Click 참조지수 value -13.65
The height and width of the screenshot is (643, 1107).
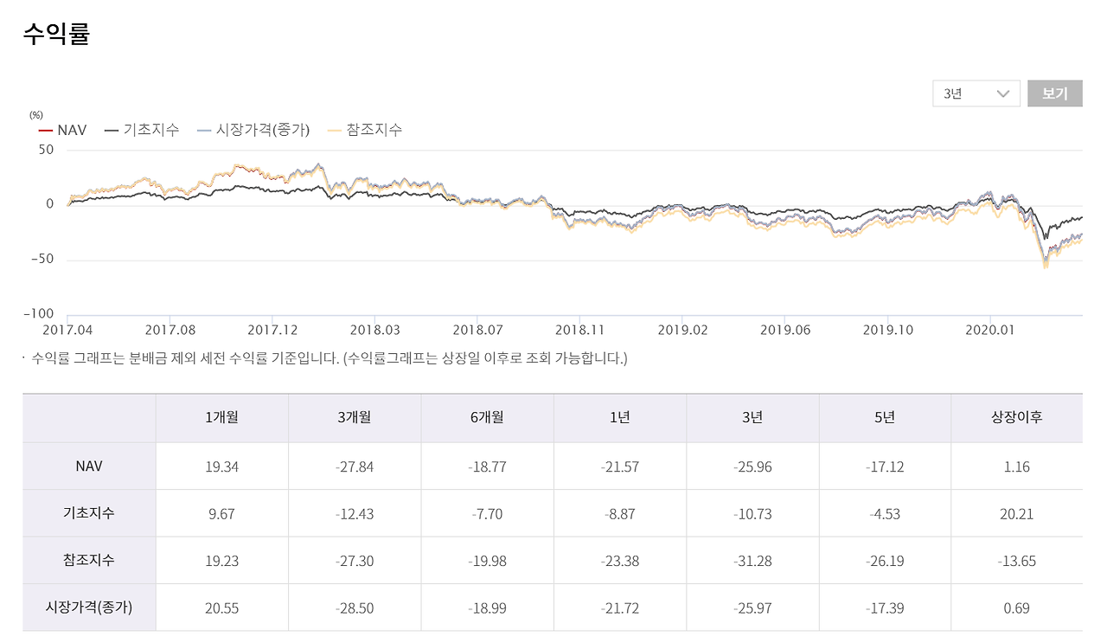[x=1017, y=561]
